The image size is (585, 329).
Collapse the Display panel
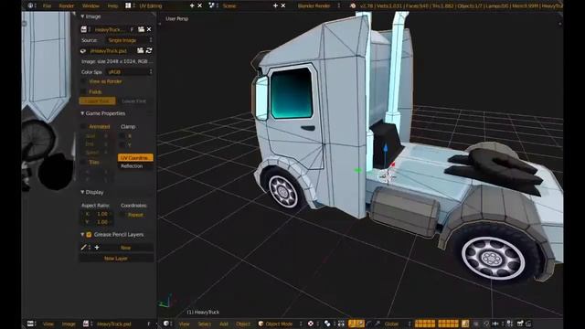82,192
